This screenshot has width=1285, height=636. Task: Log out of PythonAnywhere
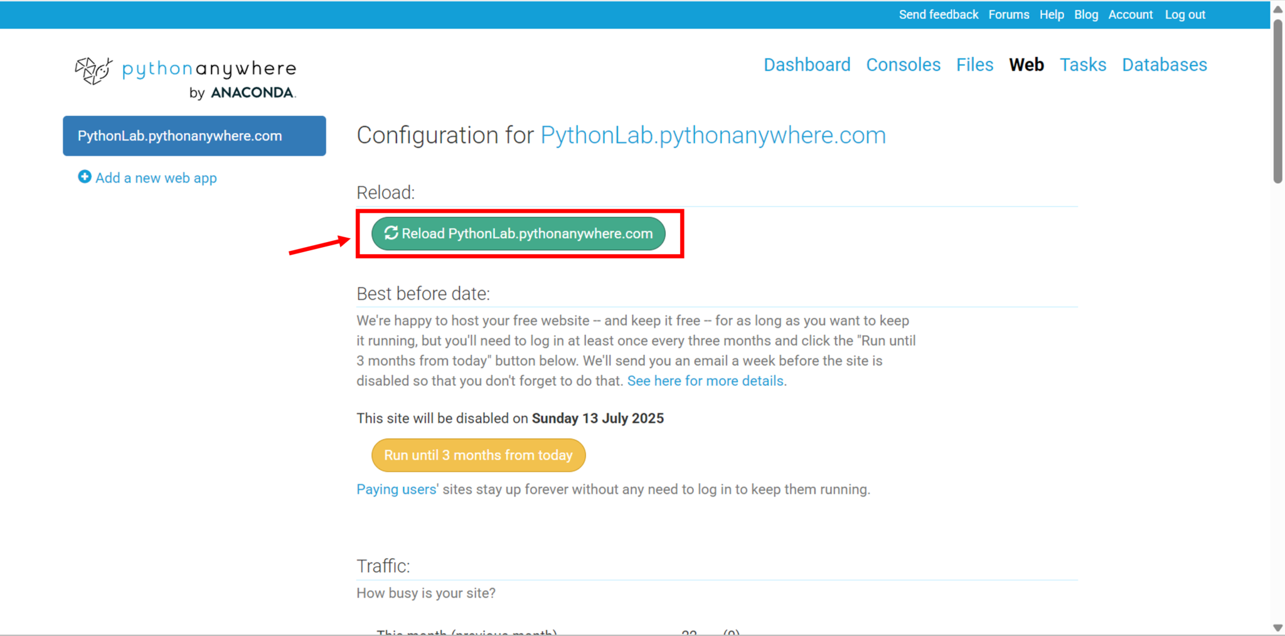coord(1185,14)
